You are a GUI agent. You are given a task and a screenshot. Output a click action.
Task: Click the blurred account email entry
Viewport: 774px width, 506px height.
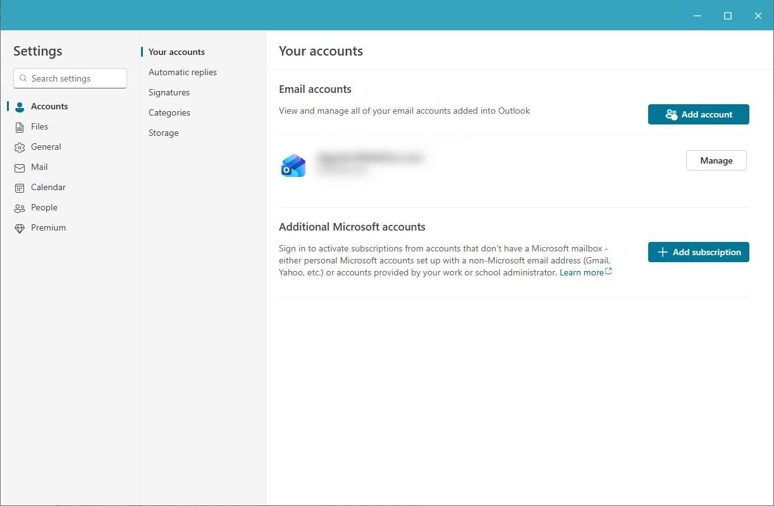tap(370, 163)
